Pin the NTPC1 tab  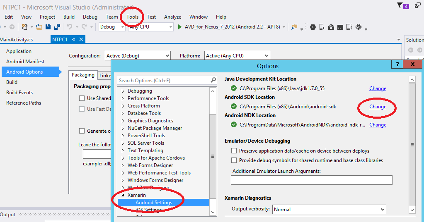(x=73, y=39)
